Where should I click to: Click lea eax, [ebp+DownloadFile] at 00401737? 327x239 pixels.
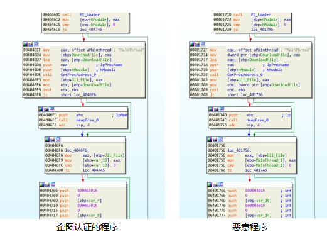tap(234, 60)
